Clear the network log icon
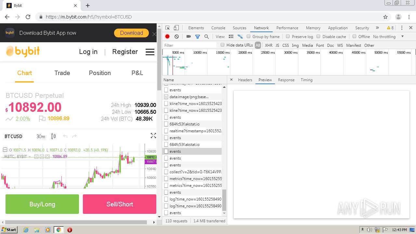 point(176,37)
